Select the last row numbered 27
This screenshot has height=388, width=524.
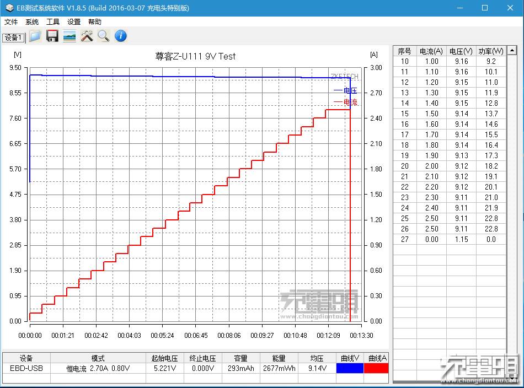pos(450,239)
